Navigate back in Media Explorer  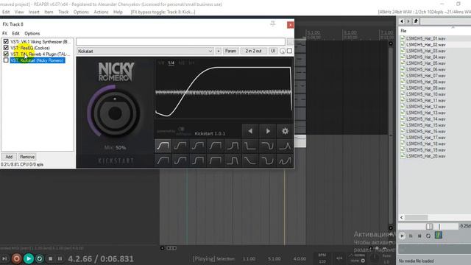pyautogui.click(x=402, y=21)
